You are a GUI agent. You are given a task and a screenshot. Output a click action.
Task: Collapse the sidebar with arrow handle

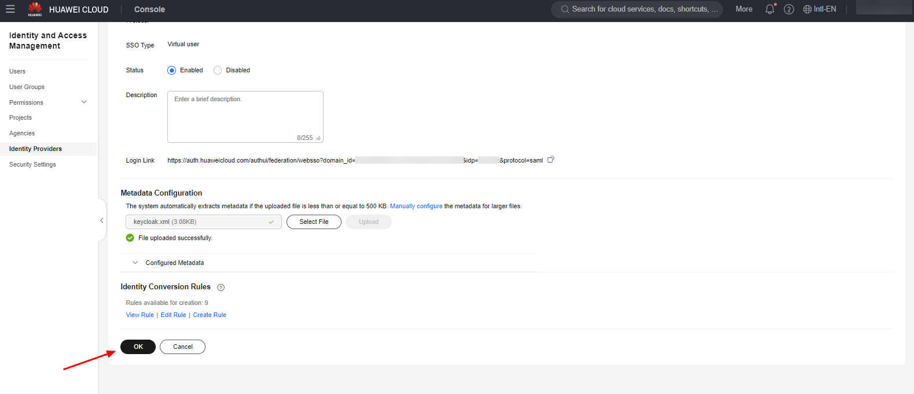click(x=102, y=220)
